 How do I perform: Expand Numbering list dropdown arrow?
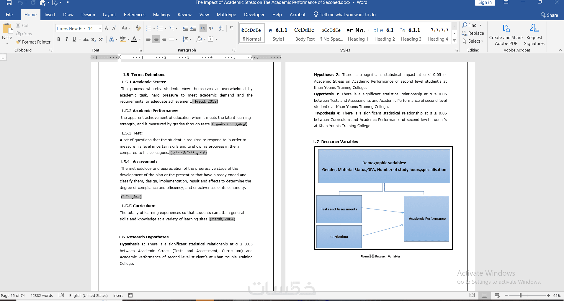(166, 28)
